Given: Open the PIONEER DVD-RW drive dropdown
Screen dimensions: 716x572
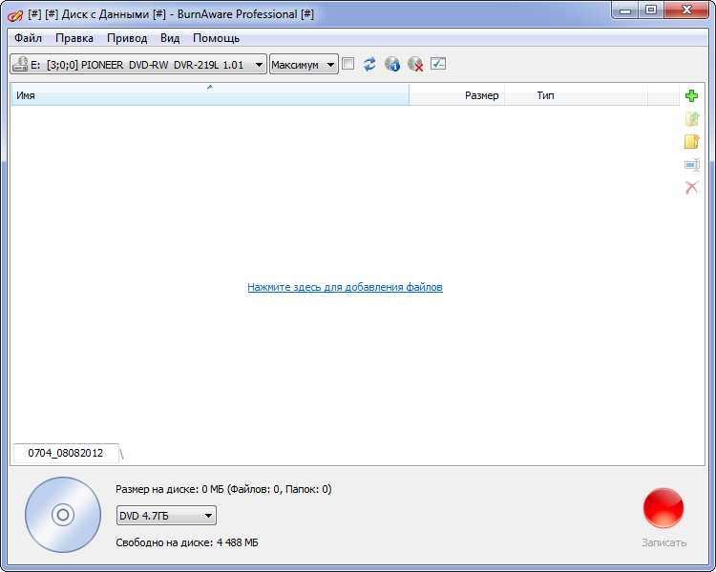Looking at the screenshot, I should [138, 64].
